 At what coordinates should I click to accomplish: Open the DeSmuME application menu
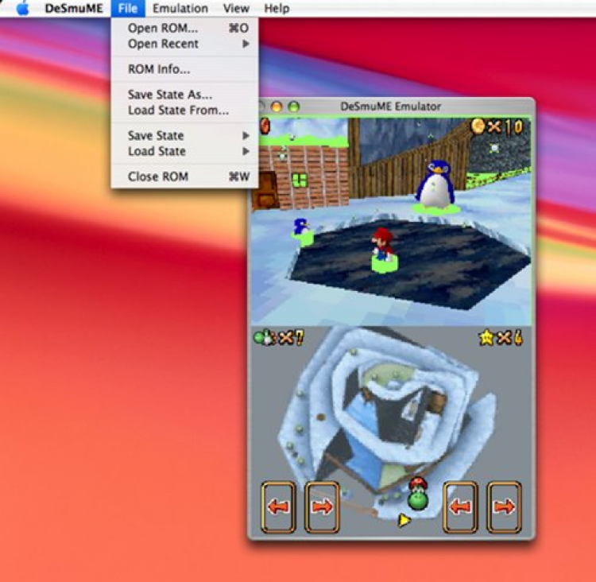pyautogui.click(x=74, y=9)
